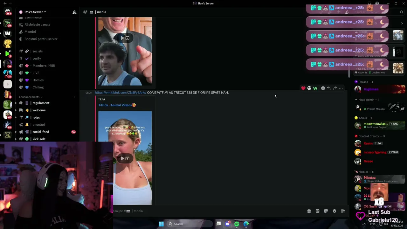
Task: Open the add reaction emoji picker
Action: [x=323, y=88]
